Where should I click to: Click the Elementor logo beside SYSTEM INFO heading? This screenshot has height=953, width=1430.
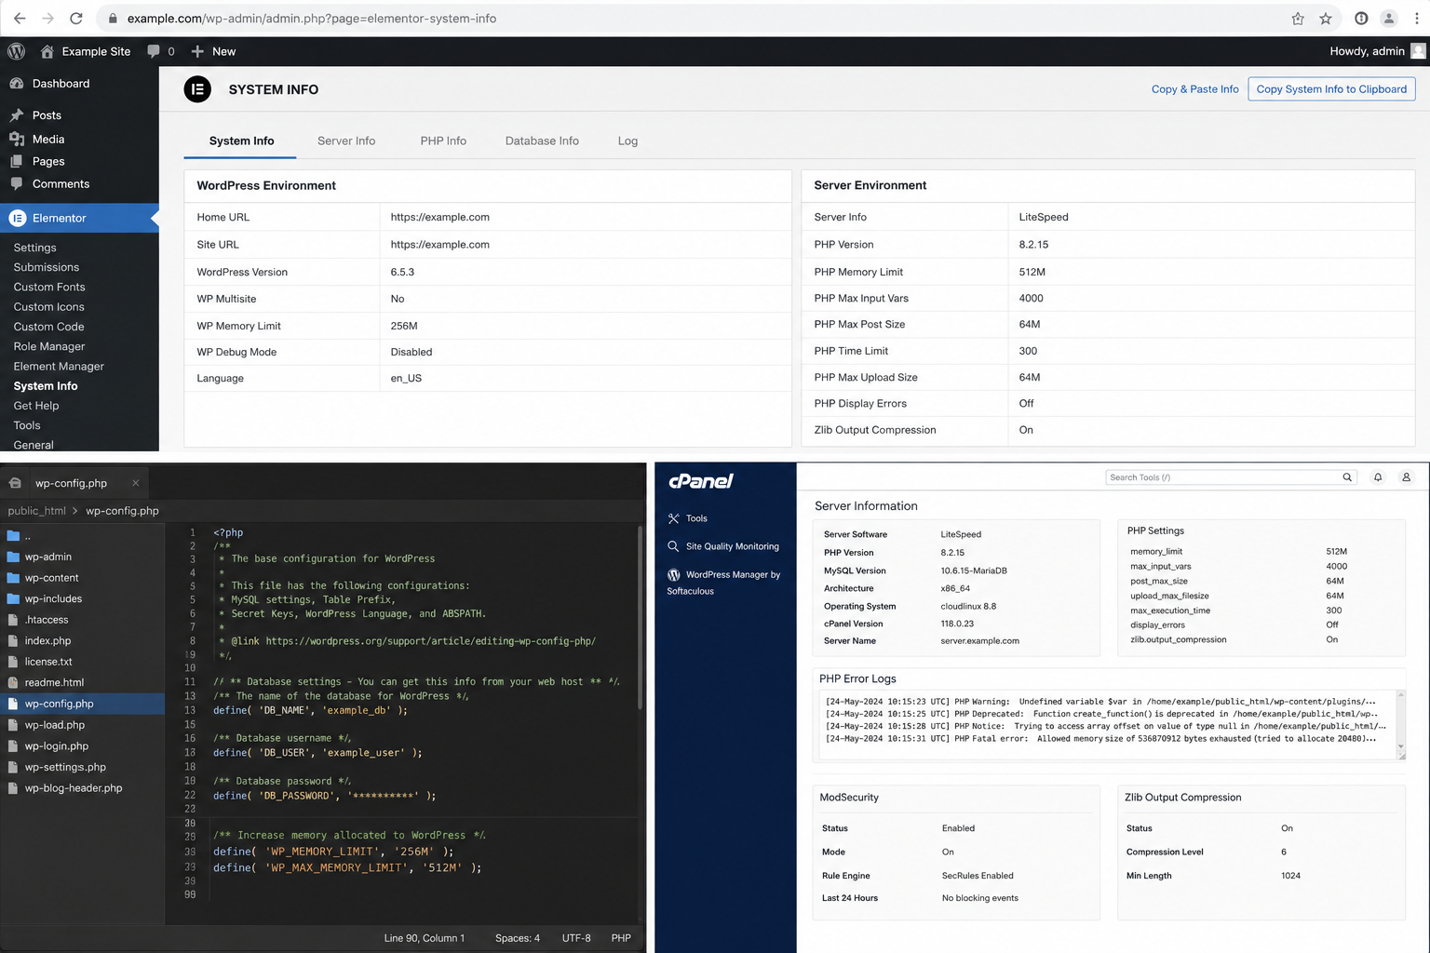pyautogui.click(x=197, y=89)
